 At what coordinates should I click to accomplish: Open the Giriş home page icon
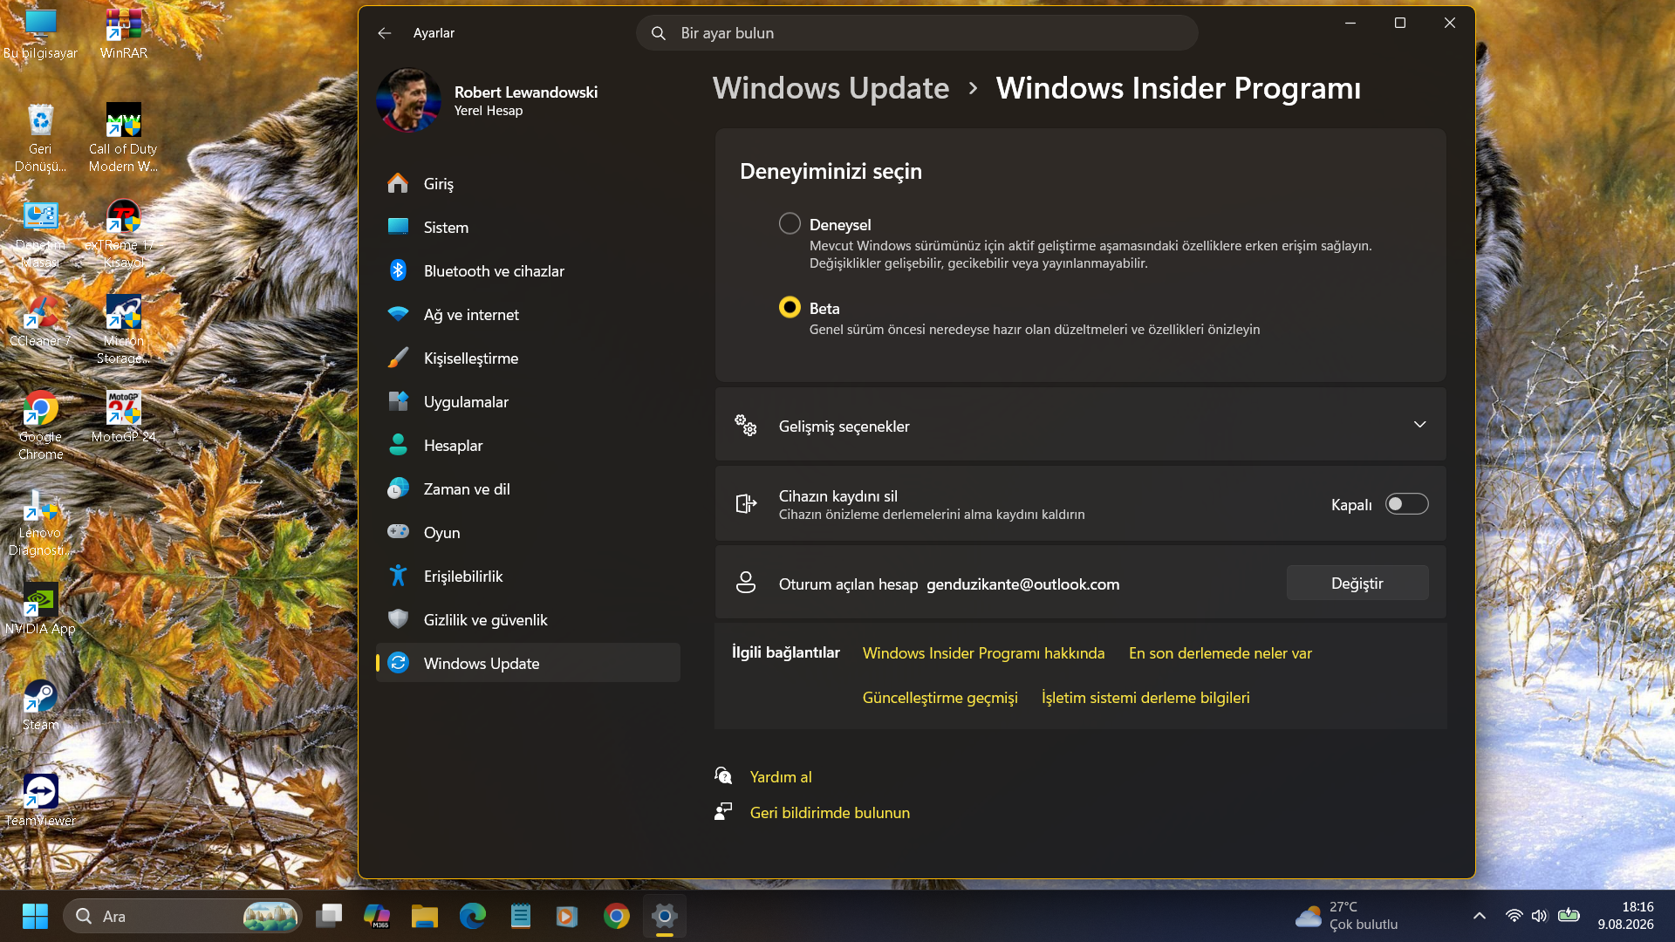398,183
